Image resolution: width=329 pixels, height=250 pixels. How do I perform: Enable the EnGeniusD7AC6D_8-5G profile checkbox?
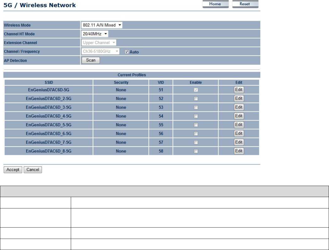click(196, 151)
